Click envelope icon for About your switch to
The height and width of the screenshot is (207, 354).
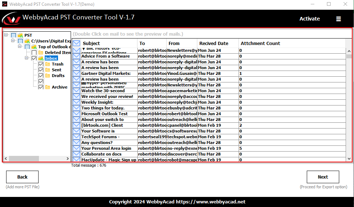(x=76, y=120)
